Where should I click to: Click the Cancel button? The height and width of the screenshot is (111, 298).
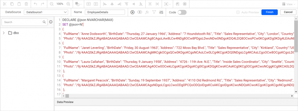pyautogui.click(x=288, y=12)
